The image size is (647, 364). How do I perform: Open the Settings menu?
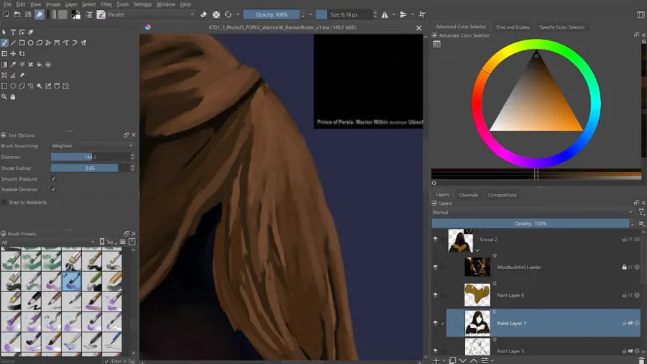pyautogui.click(x=142, y=4)
